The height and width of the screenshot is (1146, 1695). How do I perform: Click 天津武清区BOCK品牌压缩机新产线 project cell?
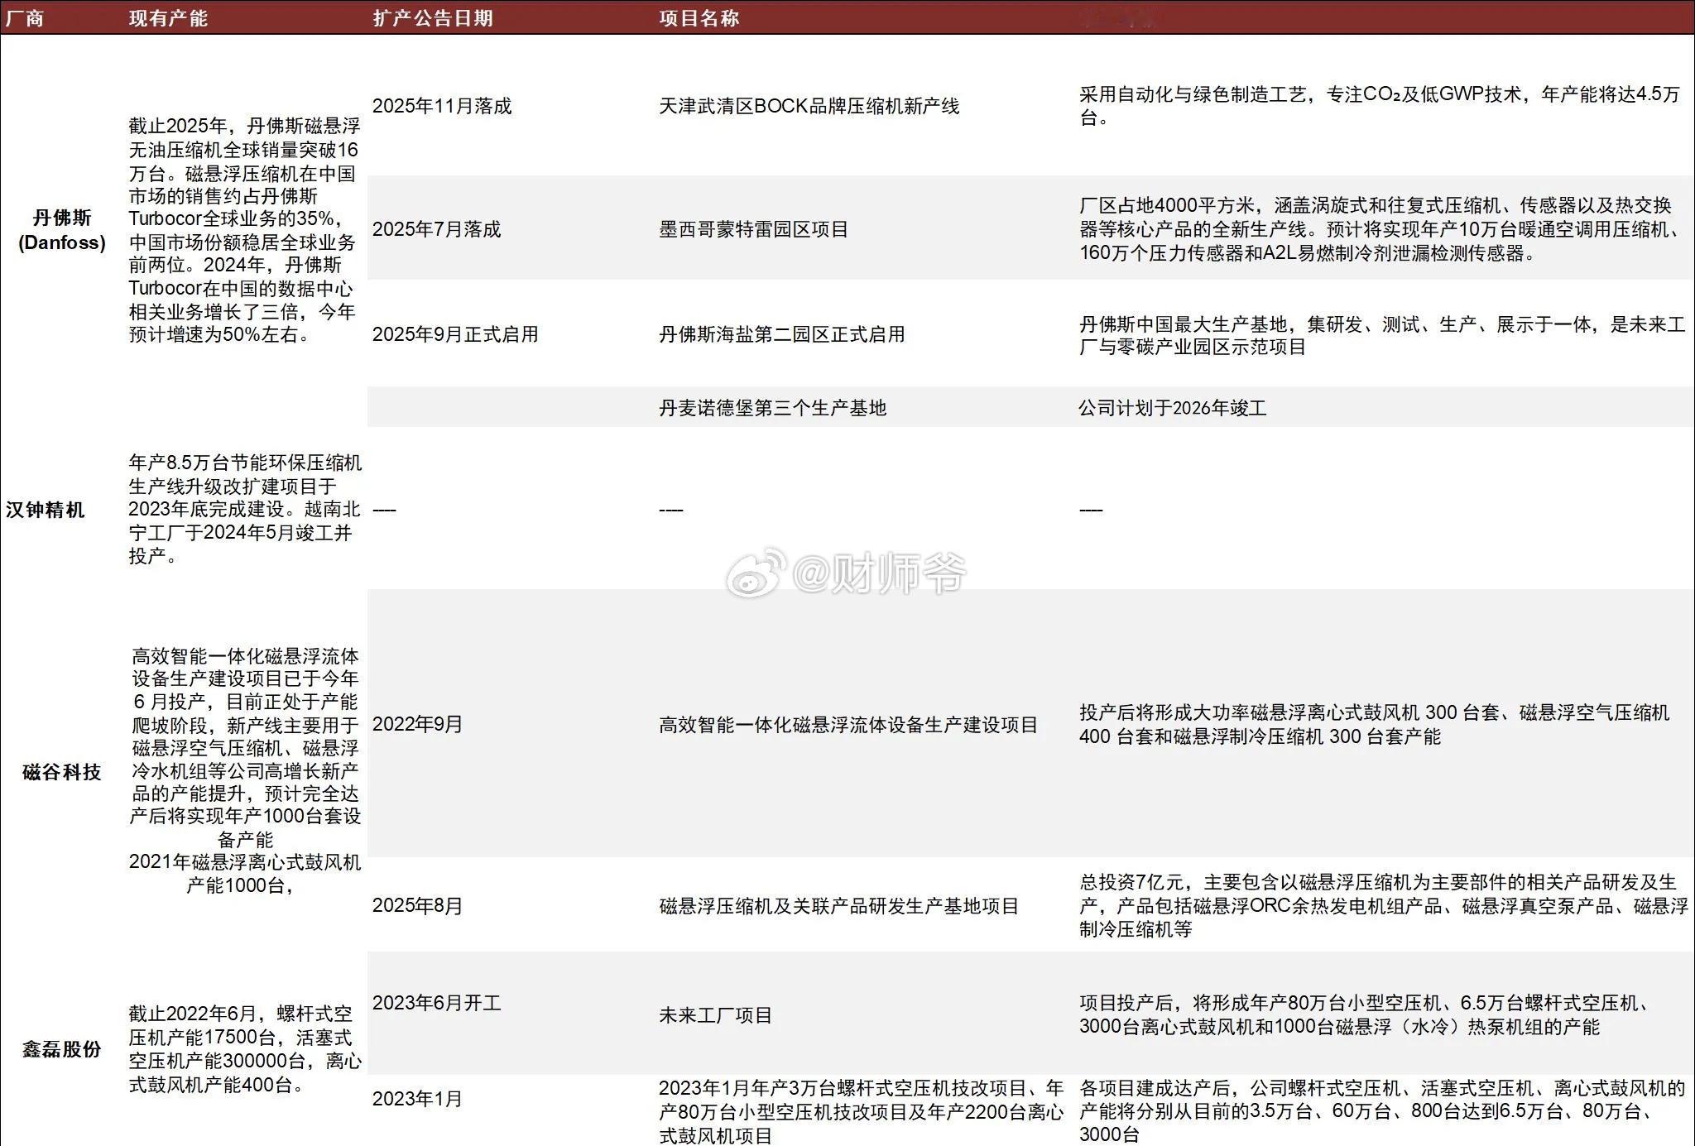[x=809, y=106]
